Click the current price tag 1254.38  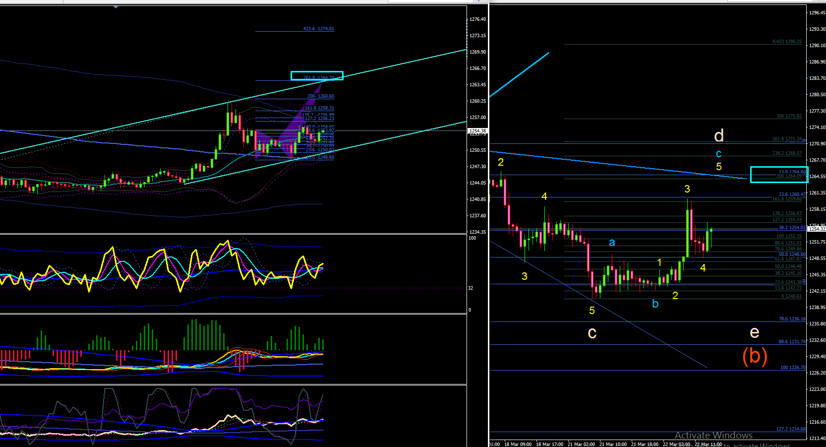[478, 131]
